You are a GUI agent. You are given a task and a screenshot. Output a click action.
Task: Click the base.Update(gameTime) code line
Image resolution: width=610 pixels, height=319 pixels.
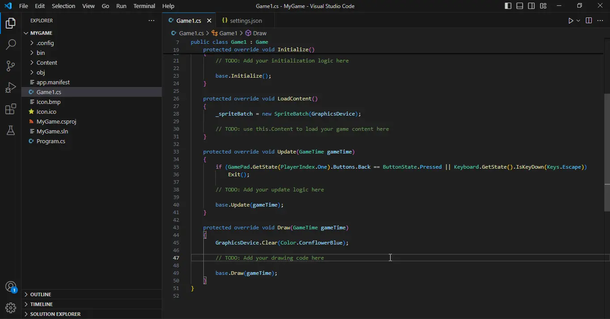pyautogui.click(x=249, y=205)
